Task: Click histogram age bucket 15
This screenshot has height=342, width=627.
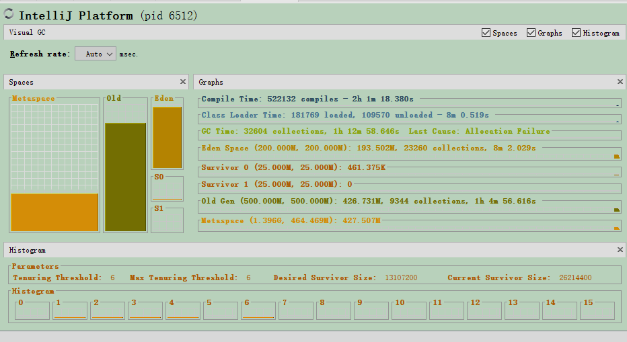Action: point(597,310)
